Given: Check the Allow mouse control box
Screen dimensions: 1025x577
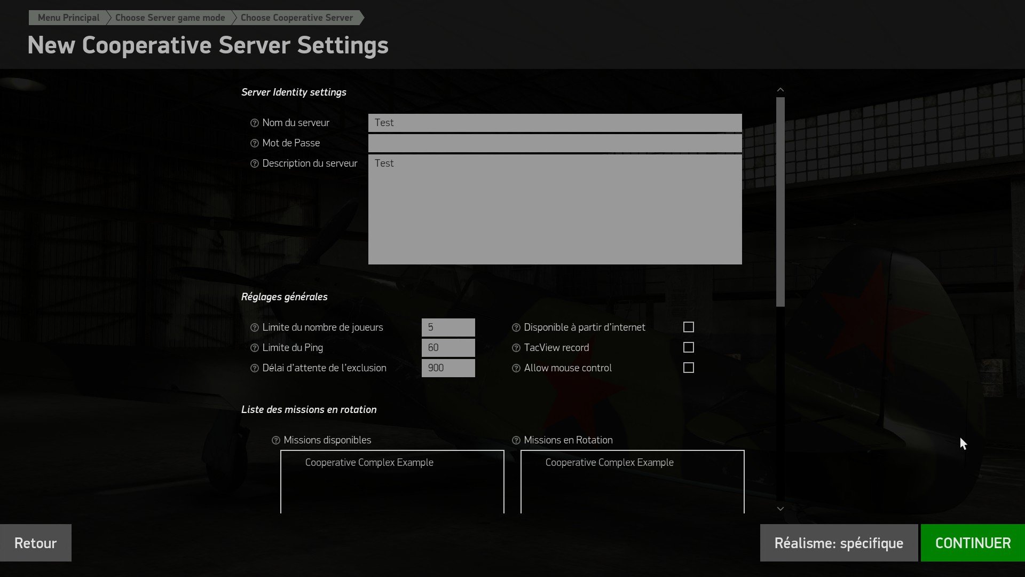Looking at the screenshot, I should coord(689,368).
